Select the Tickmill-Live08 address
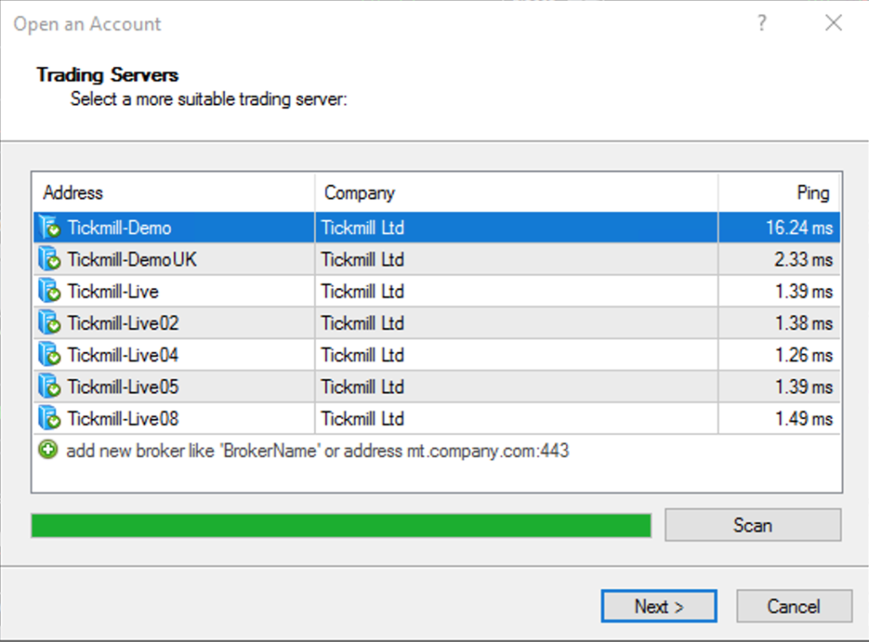The width and height of the screenshot is (869, 642). click(123, 419)
